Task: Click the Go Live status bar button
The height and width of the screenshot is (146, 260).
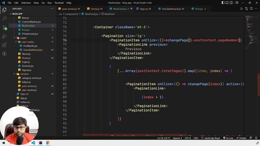Action: click(x=228, y=138)
